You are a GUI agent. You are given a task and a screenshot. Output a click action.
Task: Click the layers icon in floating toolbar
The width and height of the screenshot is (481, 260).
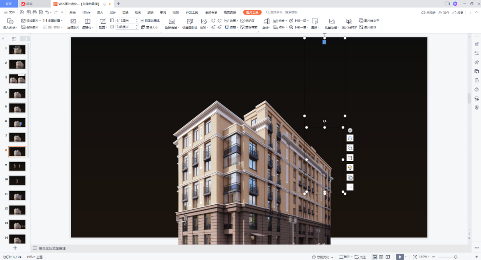tap(350, 138)
